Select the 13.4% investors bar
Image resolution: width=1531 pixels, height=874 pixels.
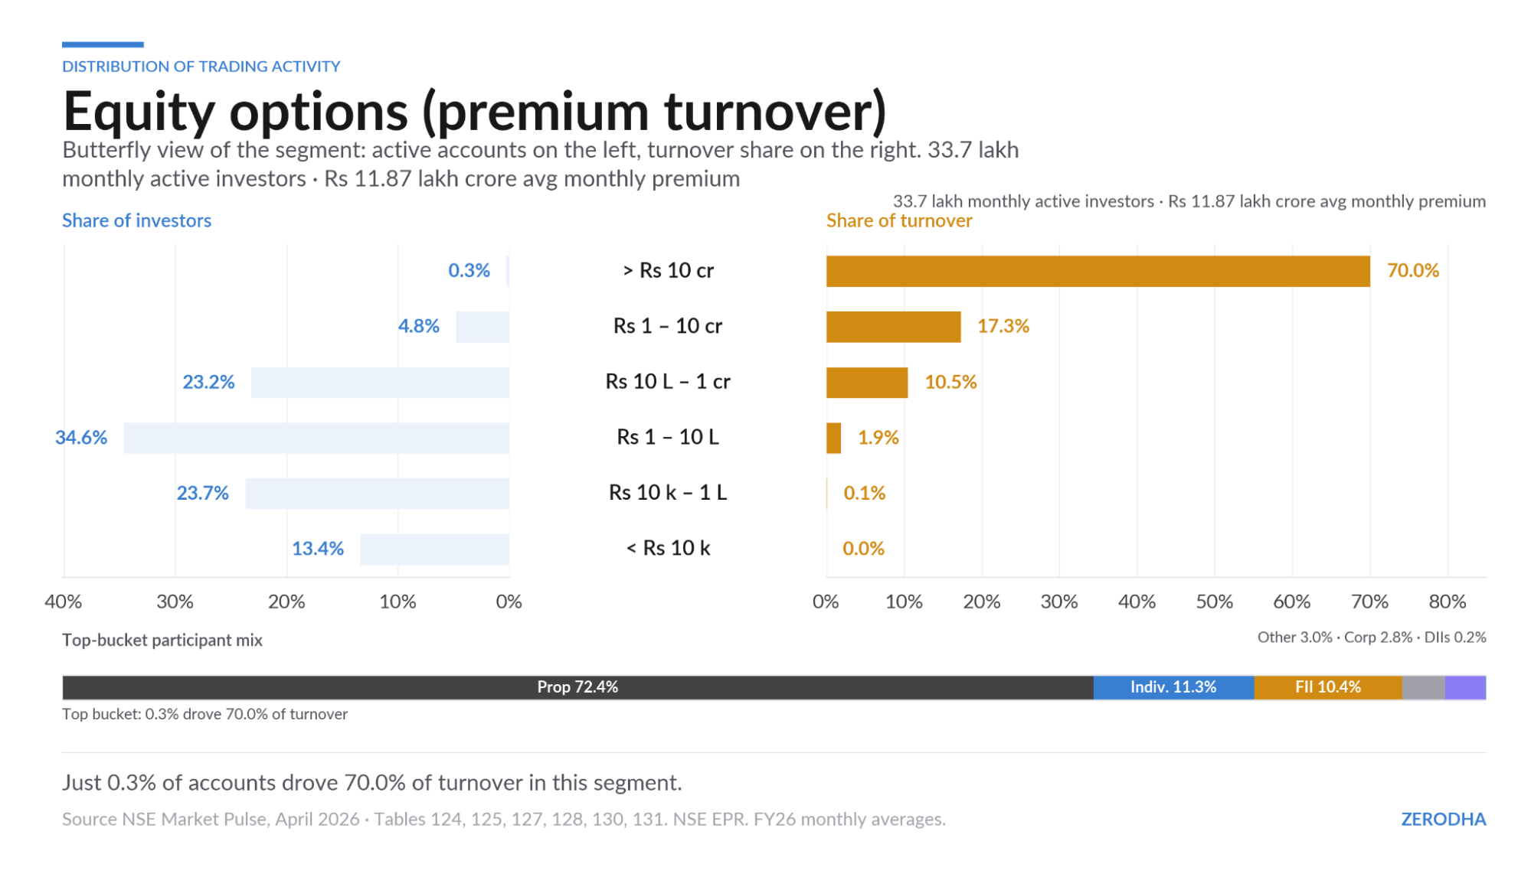pyautogui.click(x=434, y=550)
